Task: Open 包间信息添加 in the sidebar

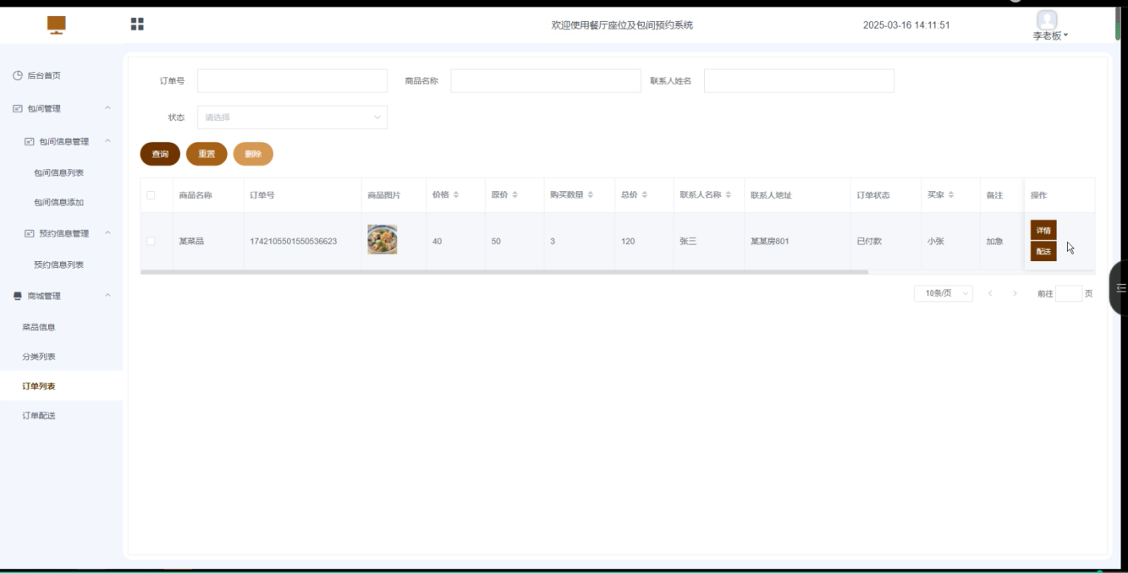Action: [61, 203]
